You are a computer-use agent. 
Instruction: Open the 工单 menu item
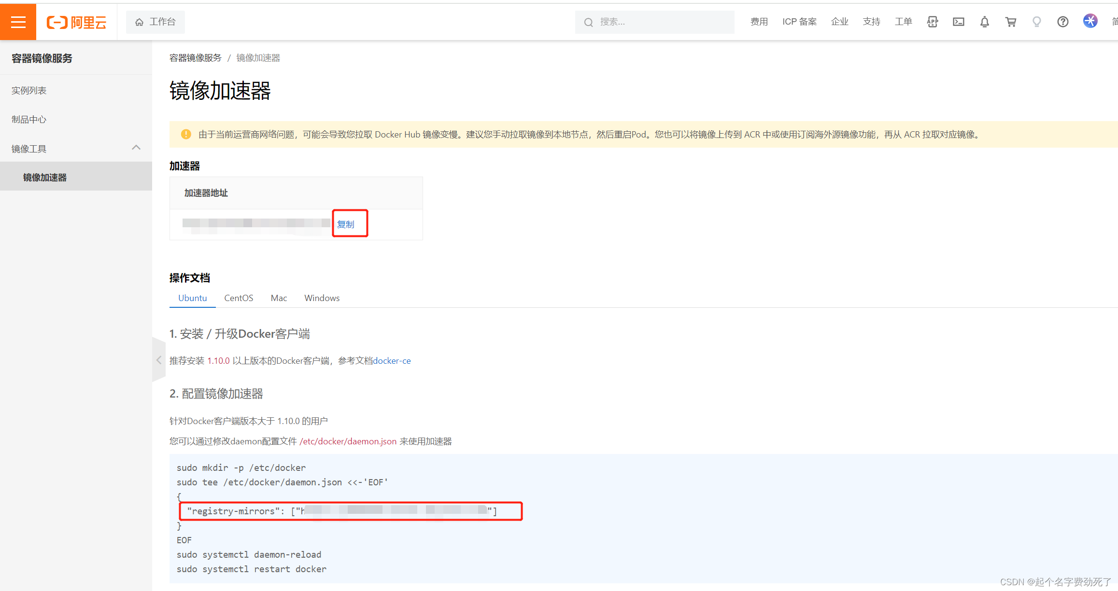coord(903,22)
